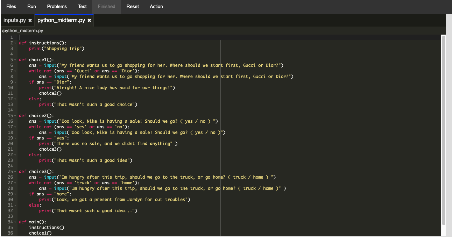
Task: Click the vertical editor scrollbar
Action: [x=444, y=130]
